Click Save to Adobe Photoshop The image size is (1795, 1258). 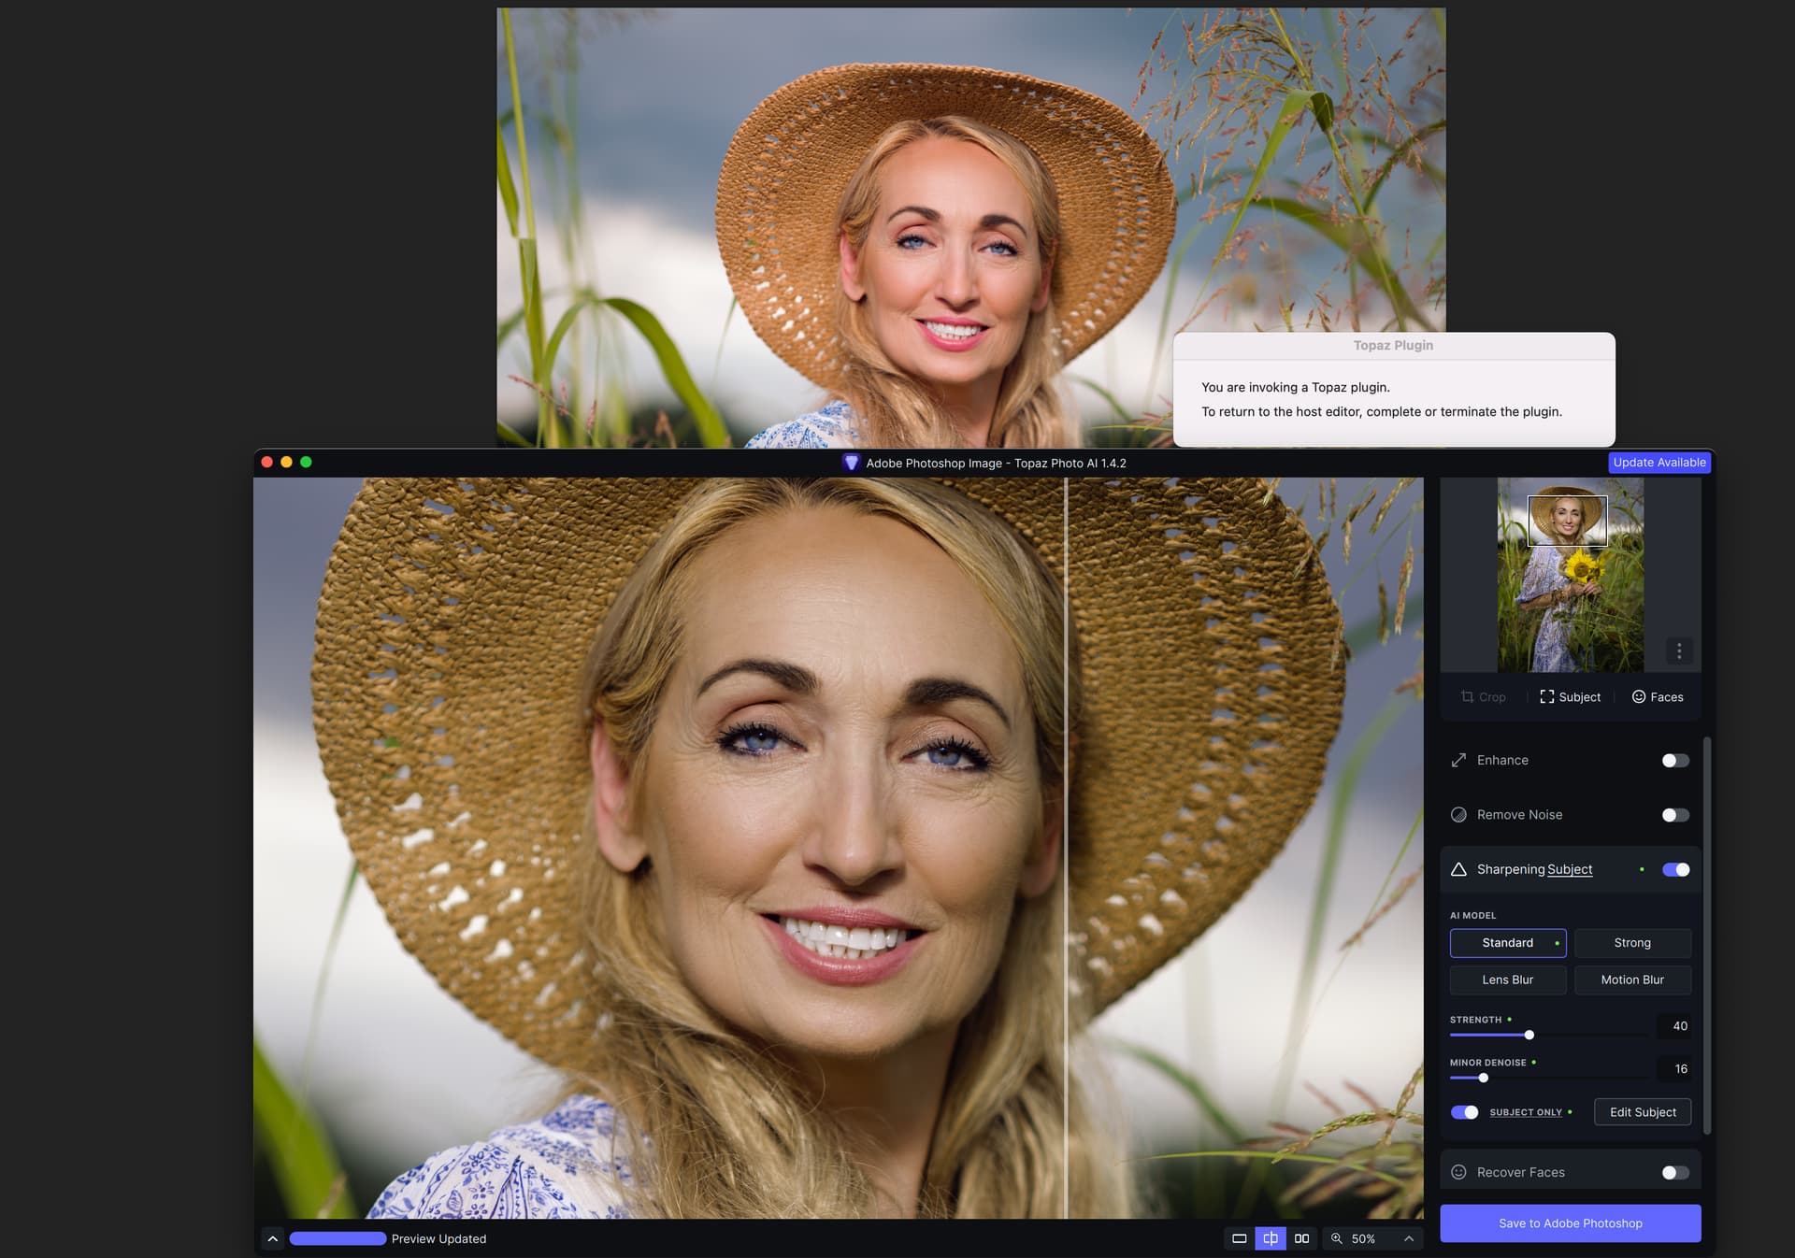[1570, 1223]
